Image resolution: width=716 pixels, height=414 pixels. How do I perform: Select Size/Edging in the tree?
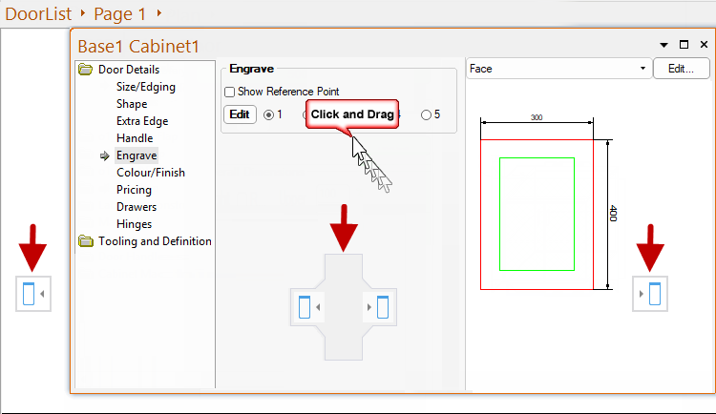click(x=145, y=87)
